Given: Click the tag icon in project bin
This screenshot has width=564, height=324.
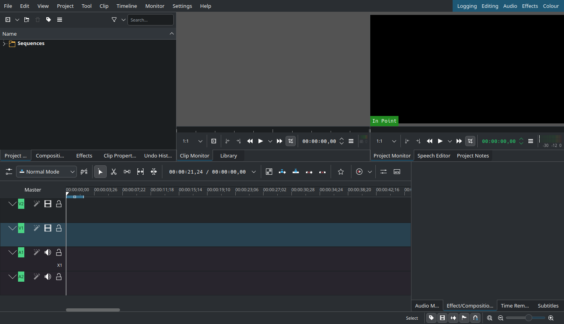Looking at the screenshot, I should coord(49,20).
